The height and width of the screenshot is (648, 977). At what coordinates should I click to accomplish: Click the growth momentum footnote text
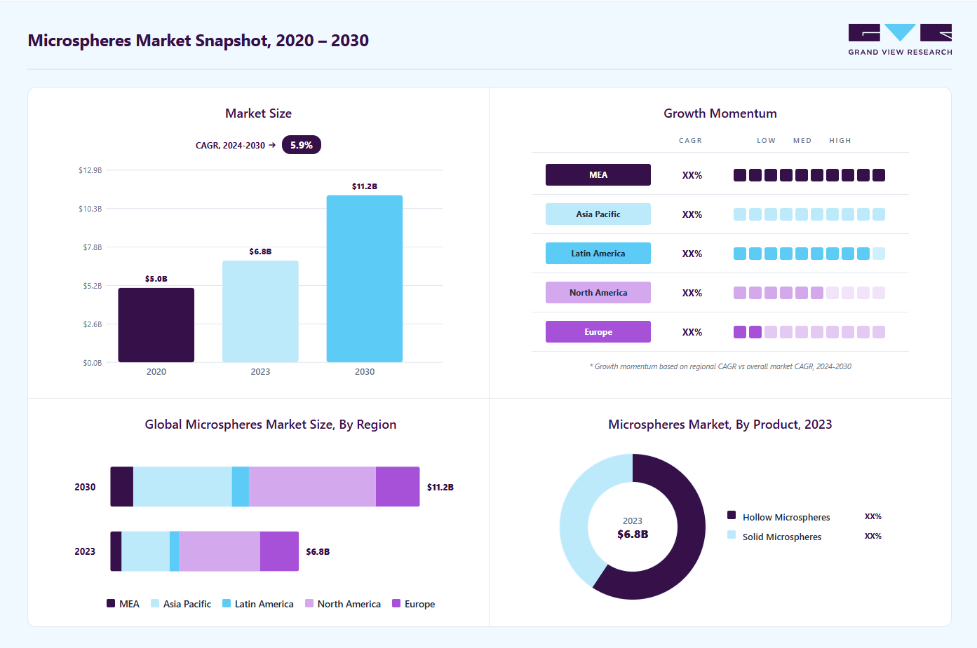tap(720, 366)
